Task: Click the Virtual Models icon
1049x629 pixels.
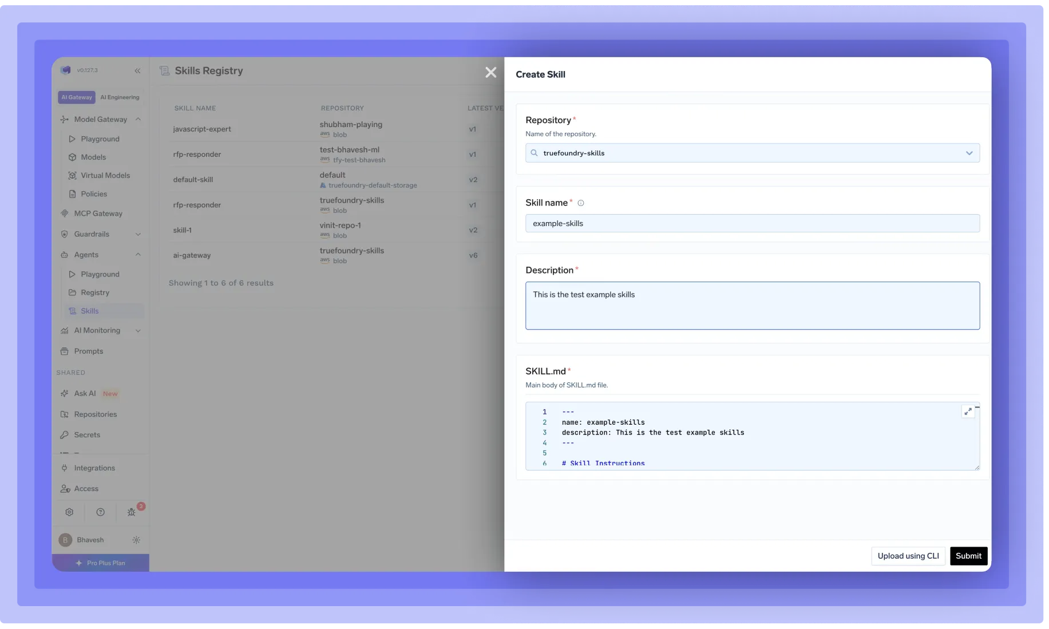Action: click(x=72, y=176)
